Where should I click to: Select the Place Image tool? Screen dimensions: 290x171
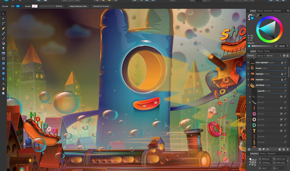pyautogui.click(x=4, y=53)
